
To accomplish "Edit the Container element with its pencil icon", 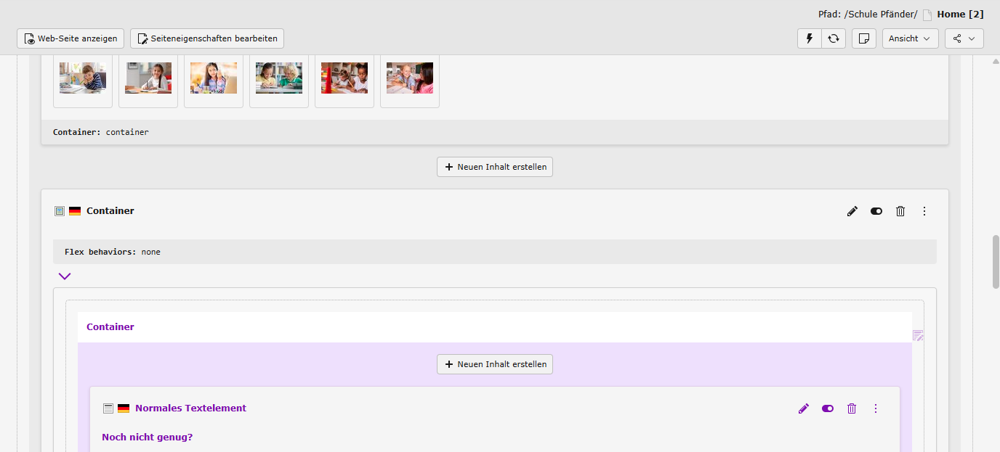I will pyautogui.click(x=852, y=211).
